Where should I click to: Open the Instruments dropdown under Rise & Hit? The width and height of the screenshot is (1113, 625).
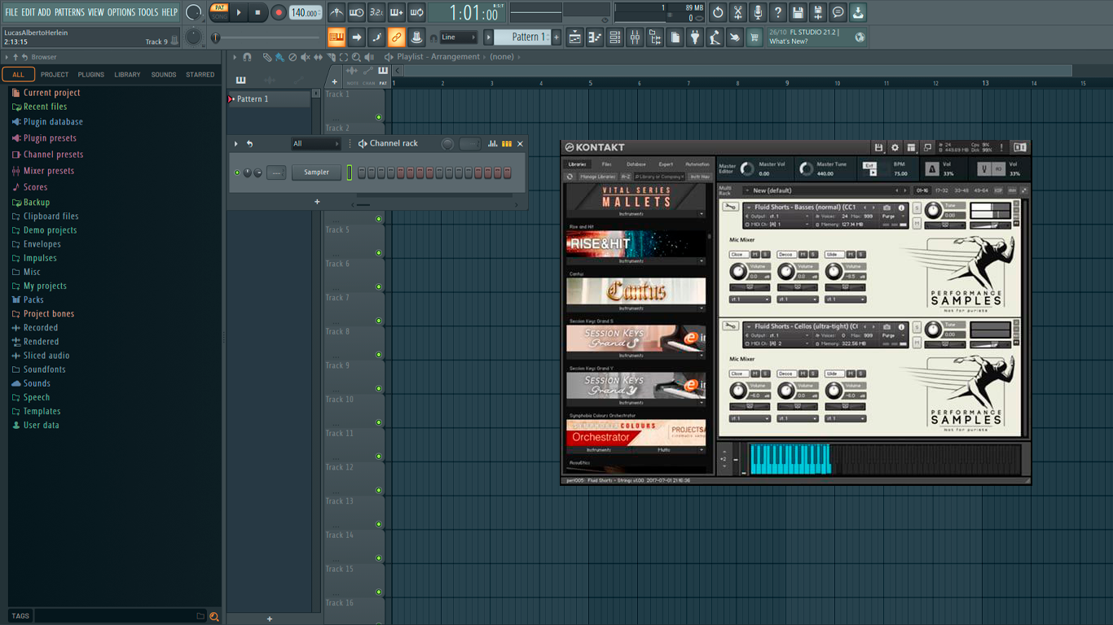636,261
